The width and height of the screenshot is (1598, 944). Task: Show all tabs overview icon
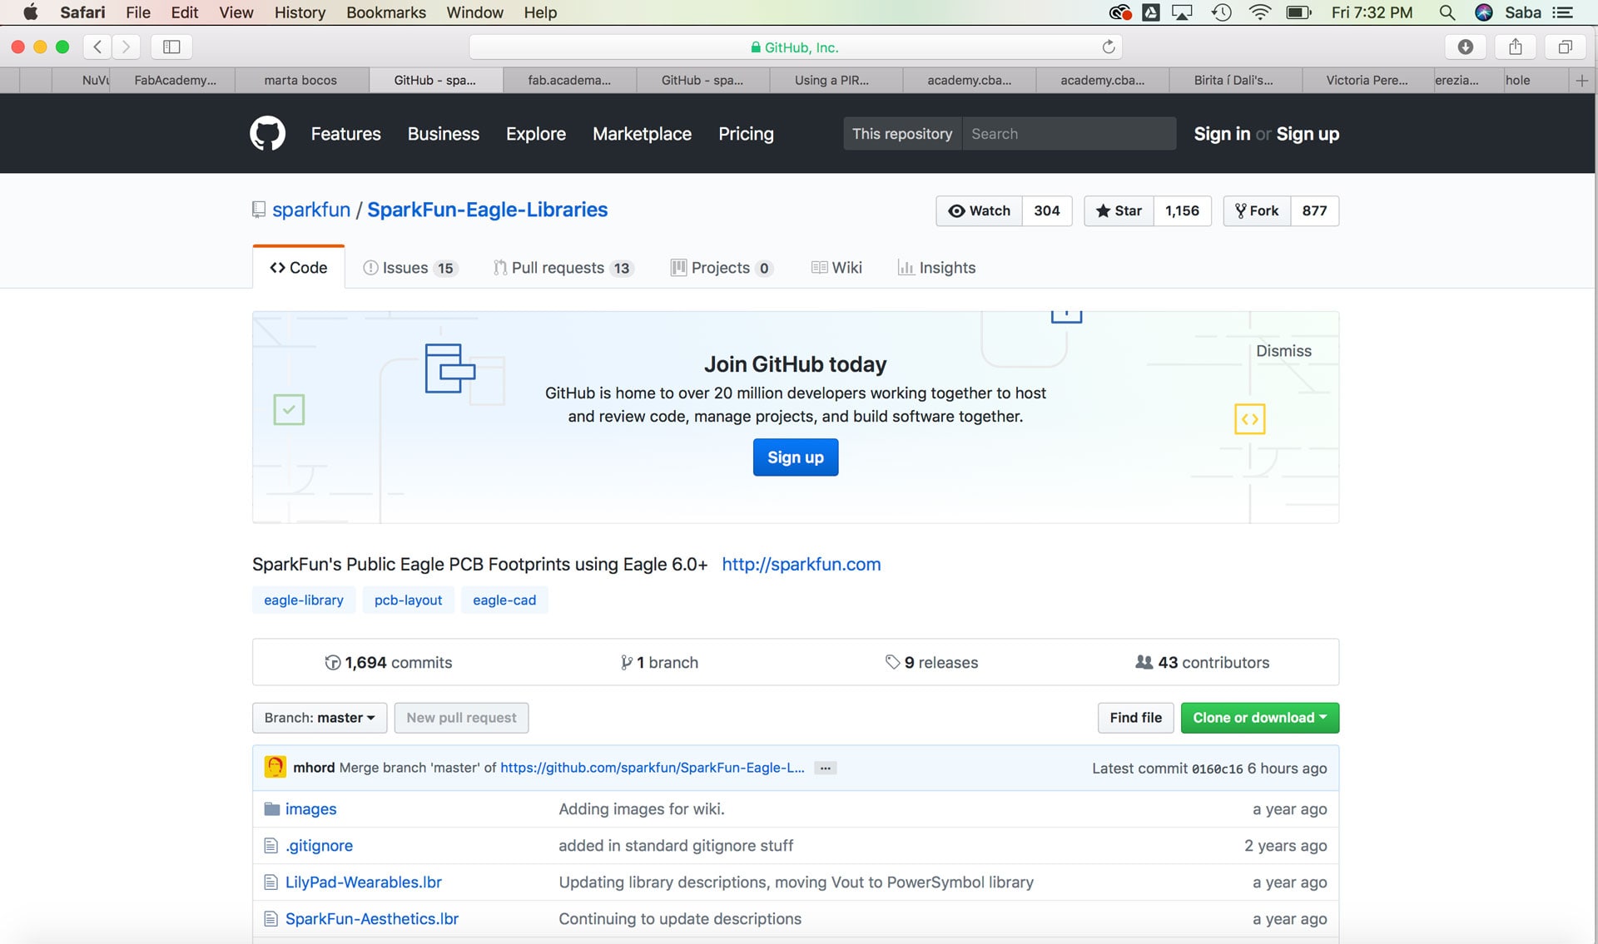coord(1565,47)
